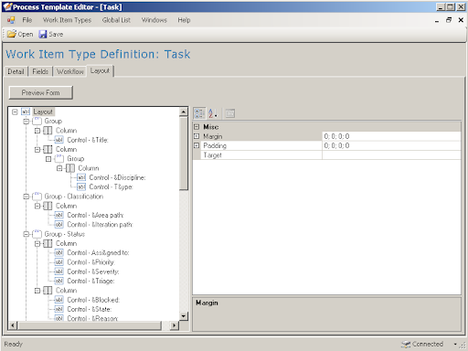Restore the inner document window

click(x=449, y=20)
